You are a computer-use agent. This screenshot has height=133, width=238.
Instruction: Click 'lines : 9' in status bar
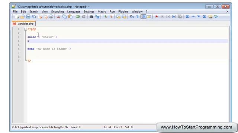point(75,127)
